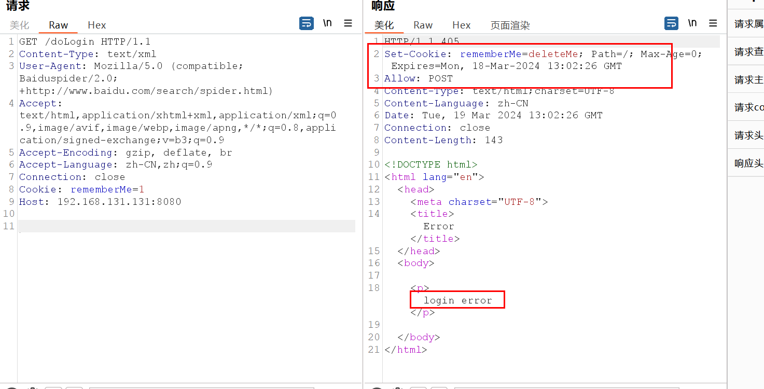This screenshot has height=389, width=764.
Task: Click the closing '</html>' tag line
Action: (x=406, y=350)
